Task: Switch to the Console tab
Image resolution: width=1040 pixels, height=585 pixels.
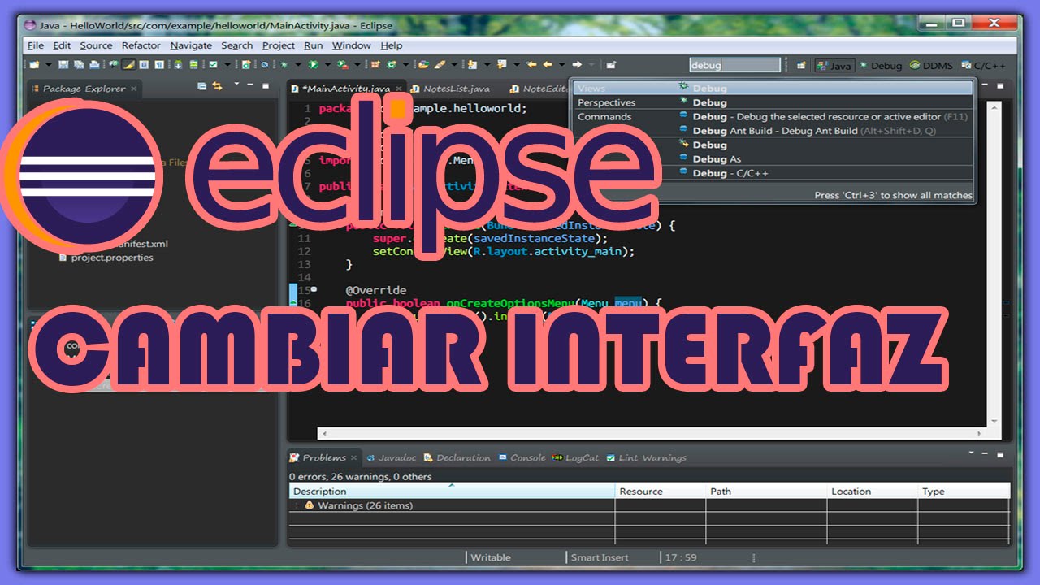Action: coord(522,457)
